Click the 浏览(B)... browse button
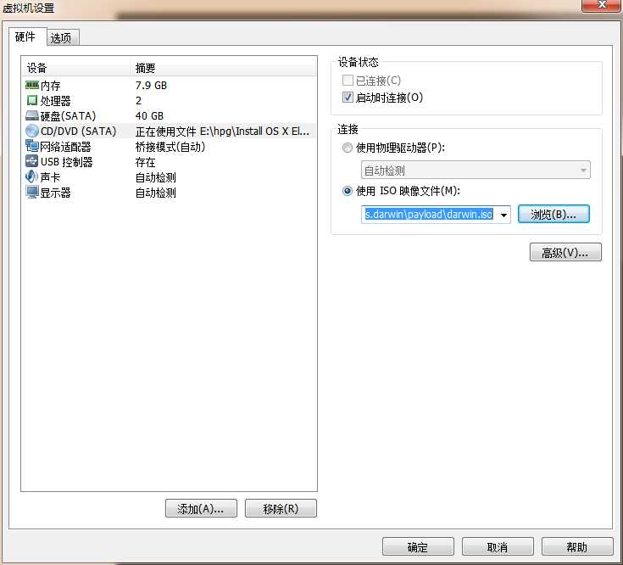This screenshot has width=623, height=565. pos(553,215)
